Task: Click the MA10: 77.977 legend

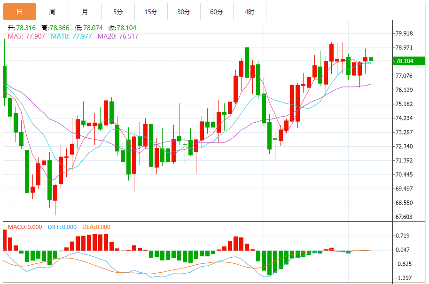Action: tap(71, 36)
